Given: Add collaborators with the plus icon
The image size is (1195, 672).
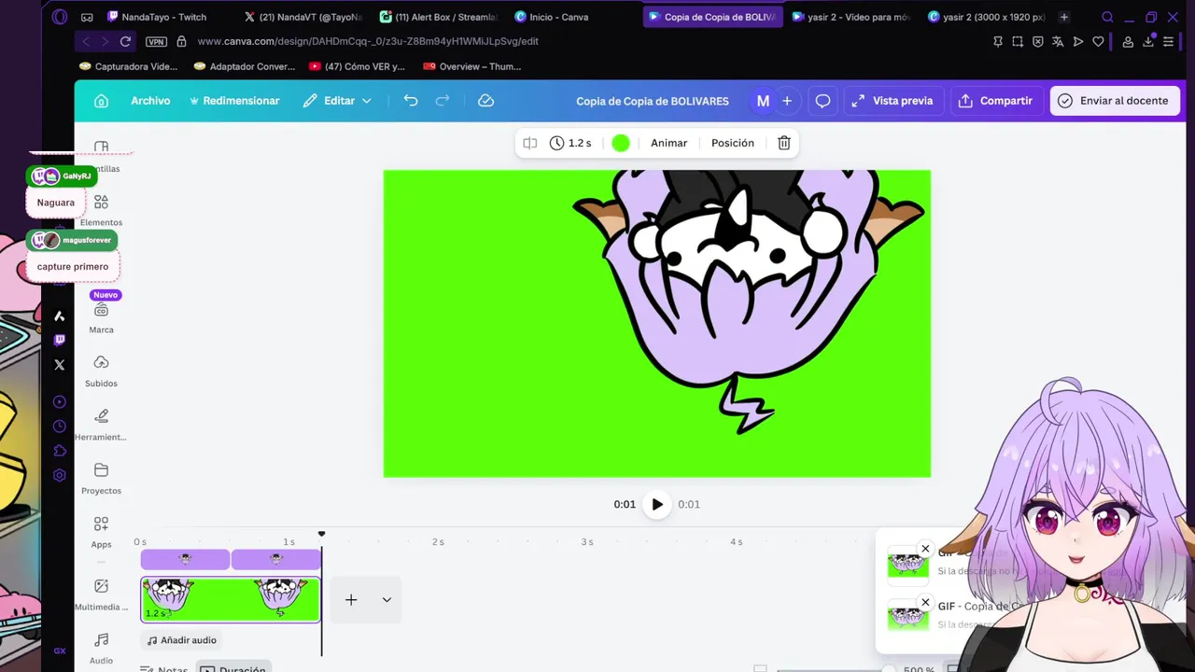Looking at the screenshot, I should click(787, 101).
